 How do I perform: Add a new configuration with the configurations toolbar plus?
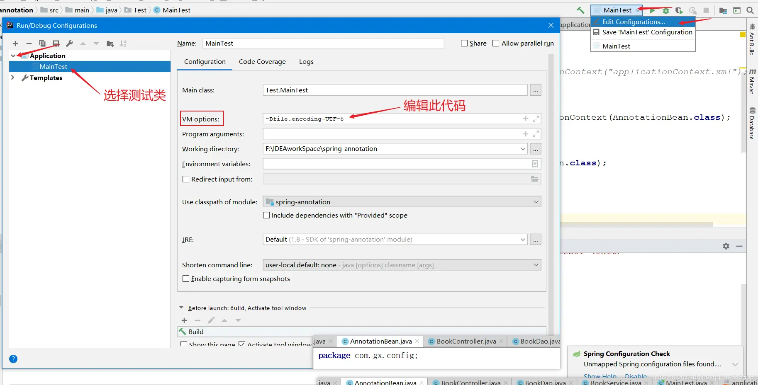click(x=15, y=44)
